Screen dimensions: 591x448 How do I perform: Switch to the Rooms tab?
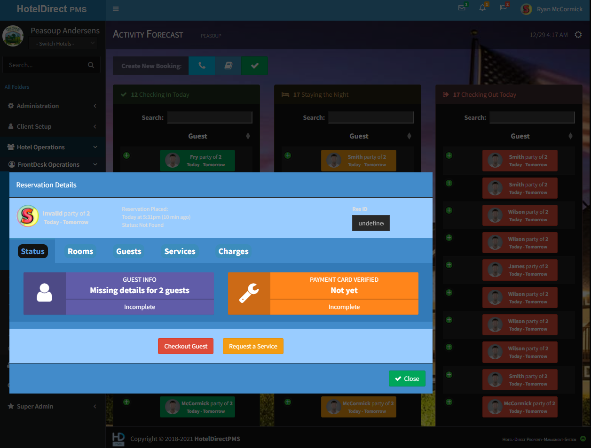[80, 251]
